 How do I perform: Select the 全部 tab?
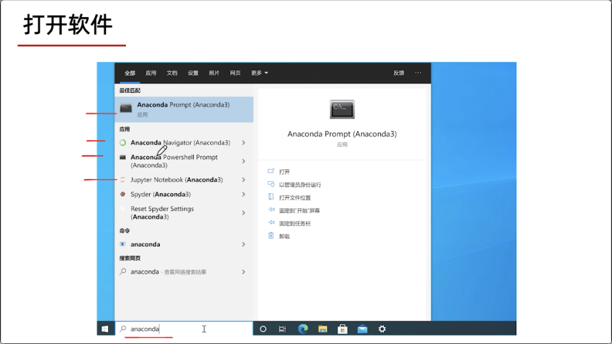130,73
